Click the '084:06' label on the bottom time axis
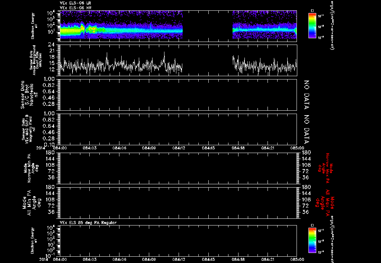The image size is (381, 263). tap(119, 259)
